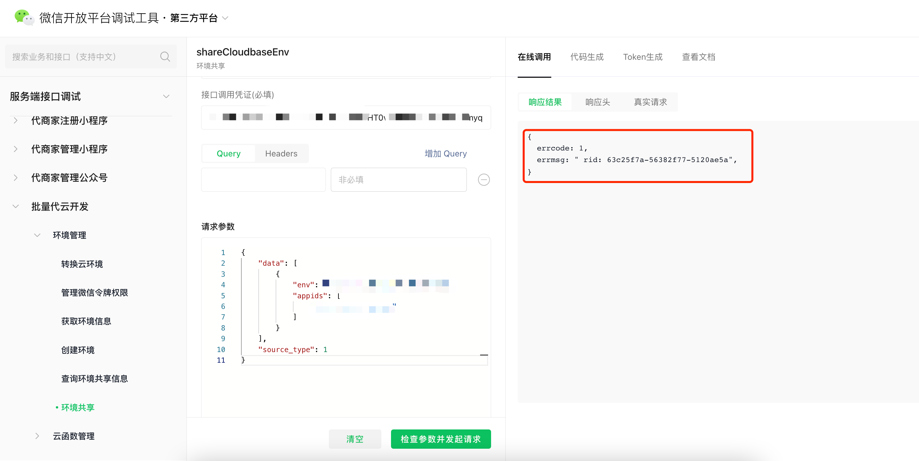Expand 代商家管理公众号 tree node

click(15, 178)
